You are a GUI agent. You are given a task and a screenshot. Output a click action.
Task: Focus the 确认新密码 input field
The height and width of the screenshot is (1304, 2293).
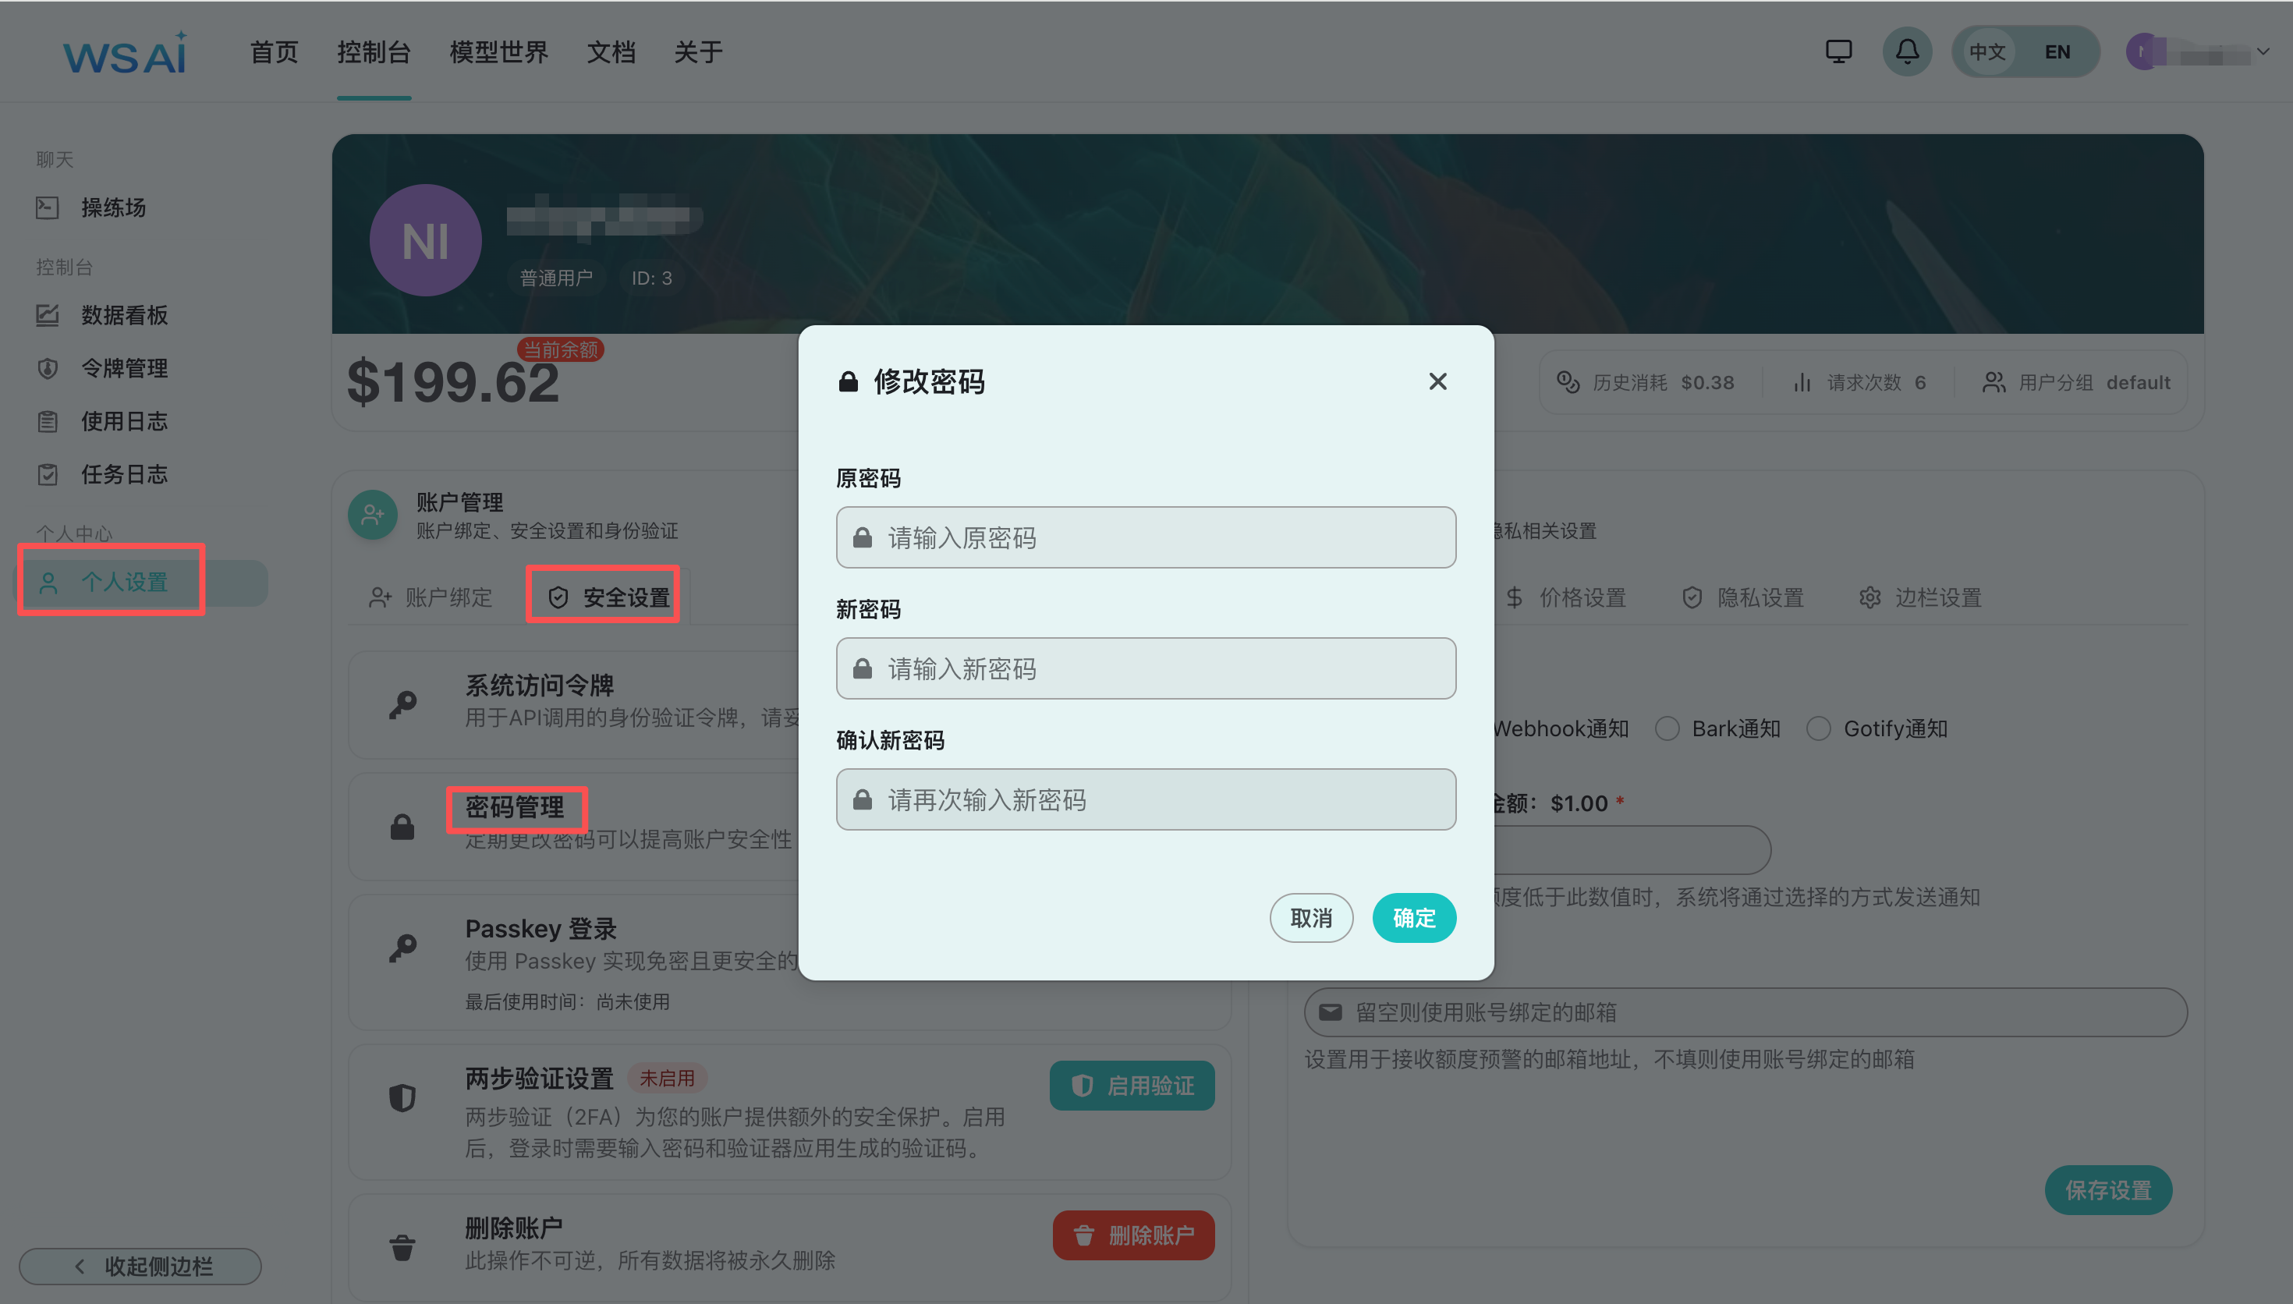coord(1146,799)
